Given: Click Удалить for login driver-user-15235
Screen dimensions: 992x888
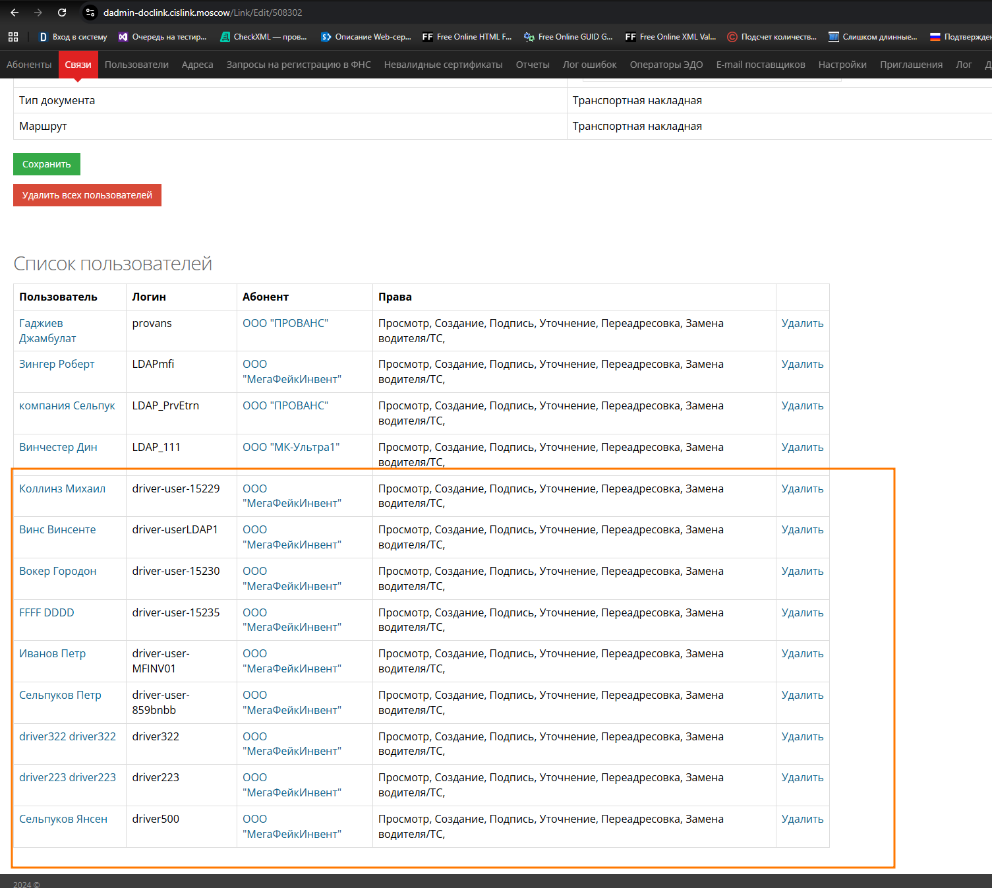Looking at the screenshot, I should tap(802, 612).
